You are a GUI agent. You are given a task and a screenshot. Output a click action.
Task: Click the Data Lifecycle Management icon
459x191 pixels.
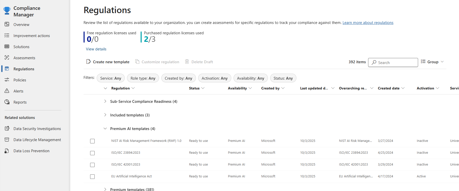(7, 140)
